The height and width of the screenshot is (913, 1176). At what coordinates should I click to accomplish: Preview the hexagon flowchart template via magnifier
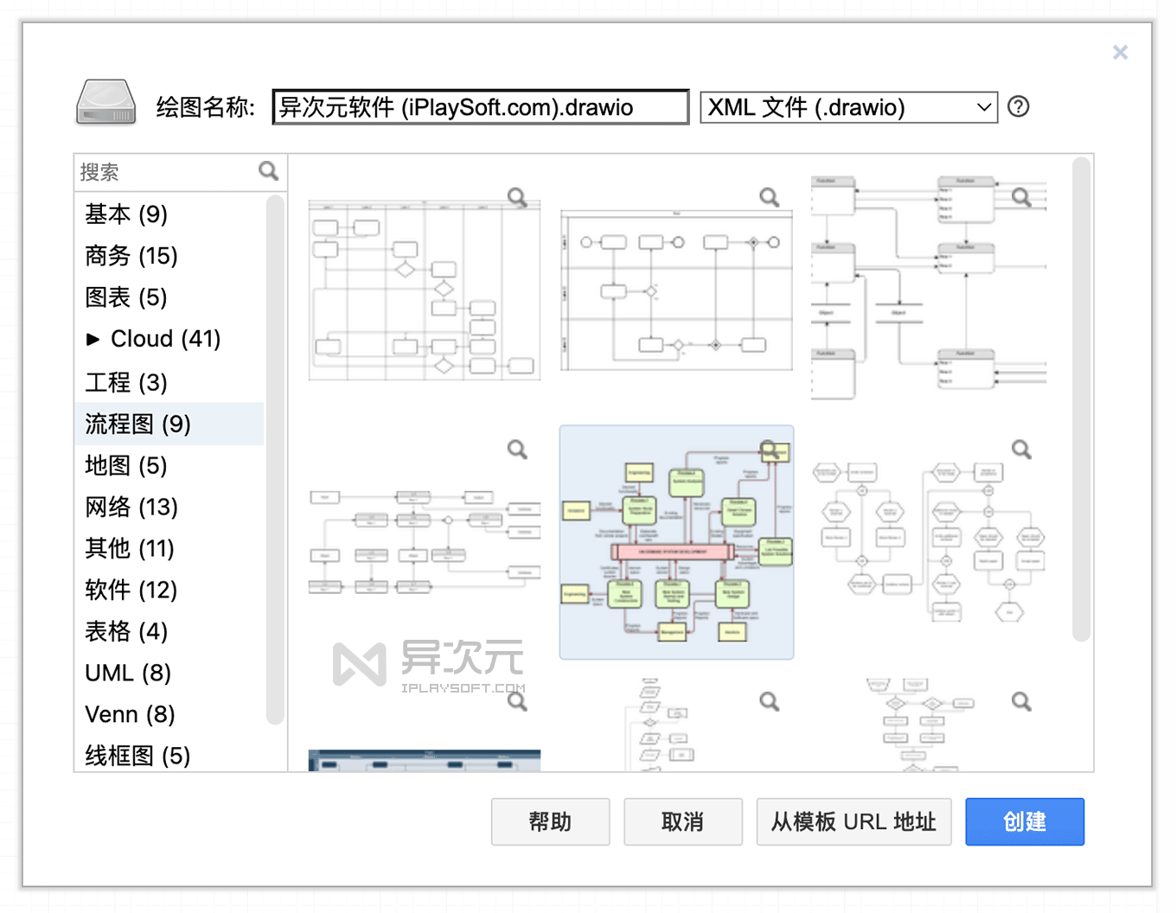pos(1021,450)
